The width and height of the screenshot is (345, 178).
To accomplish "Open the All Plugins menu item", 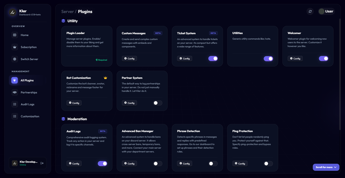I will click(x=27, y=81).
